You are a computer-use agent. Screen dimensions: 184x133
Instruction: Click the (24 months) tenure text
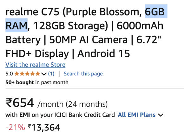pos(87,104)
